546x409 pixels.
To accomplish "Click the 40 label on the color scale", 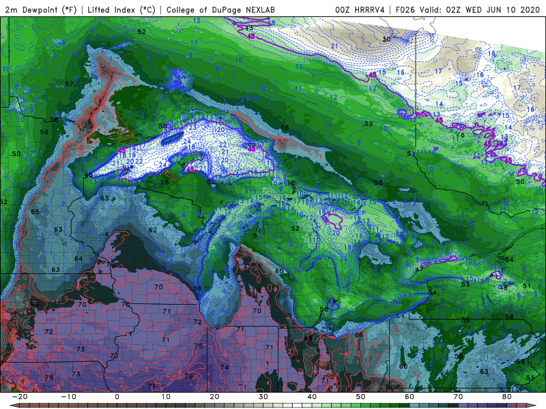I will click(312, 397).
